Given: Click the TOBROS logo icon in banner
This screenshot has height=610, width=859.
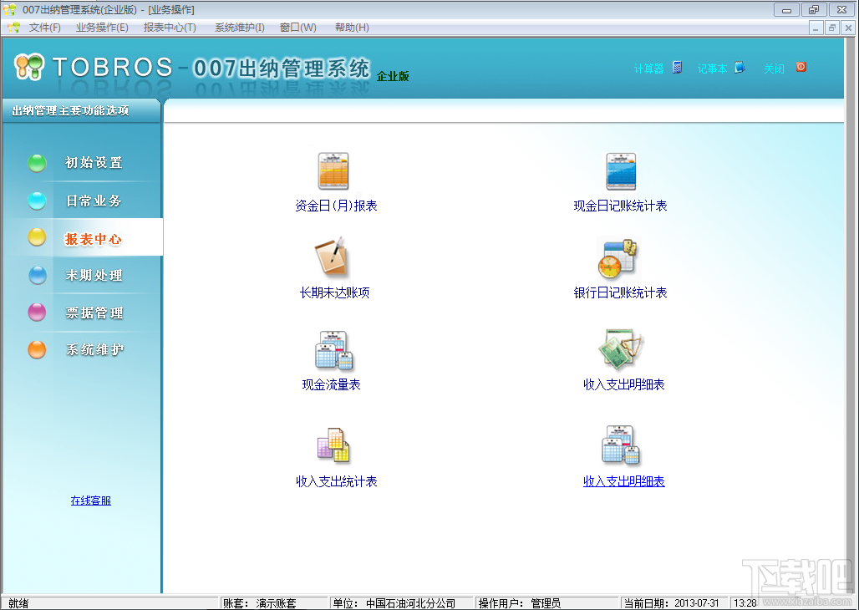Looking at the screenshot, I should pos(29,66).
